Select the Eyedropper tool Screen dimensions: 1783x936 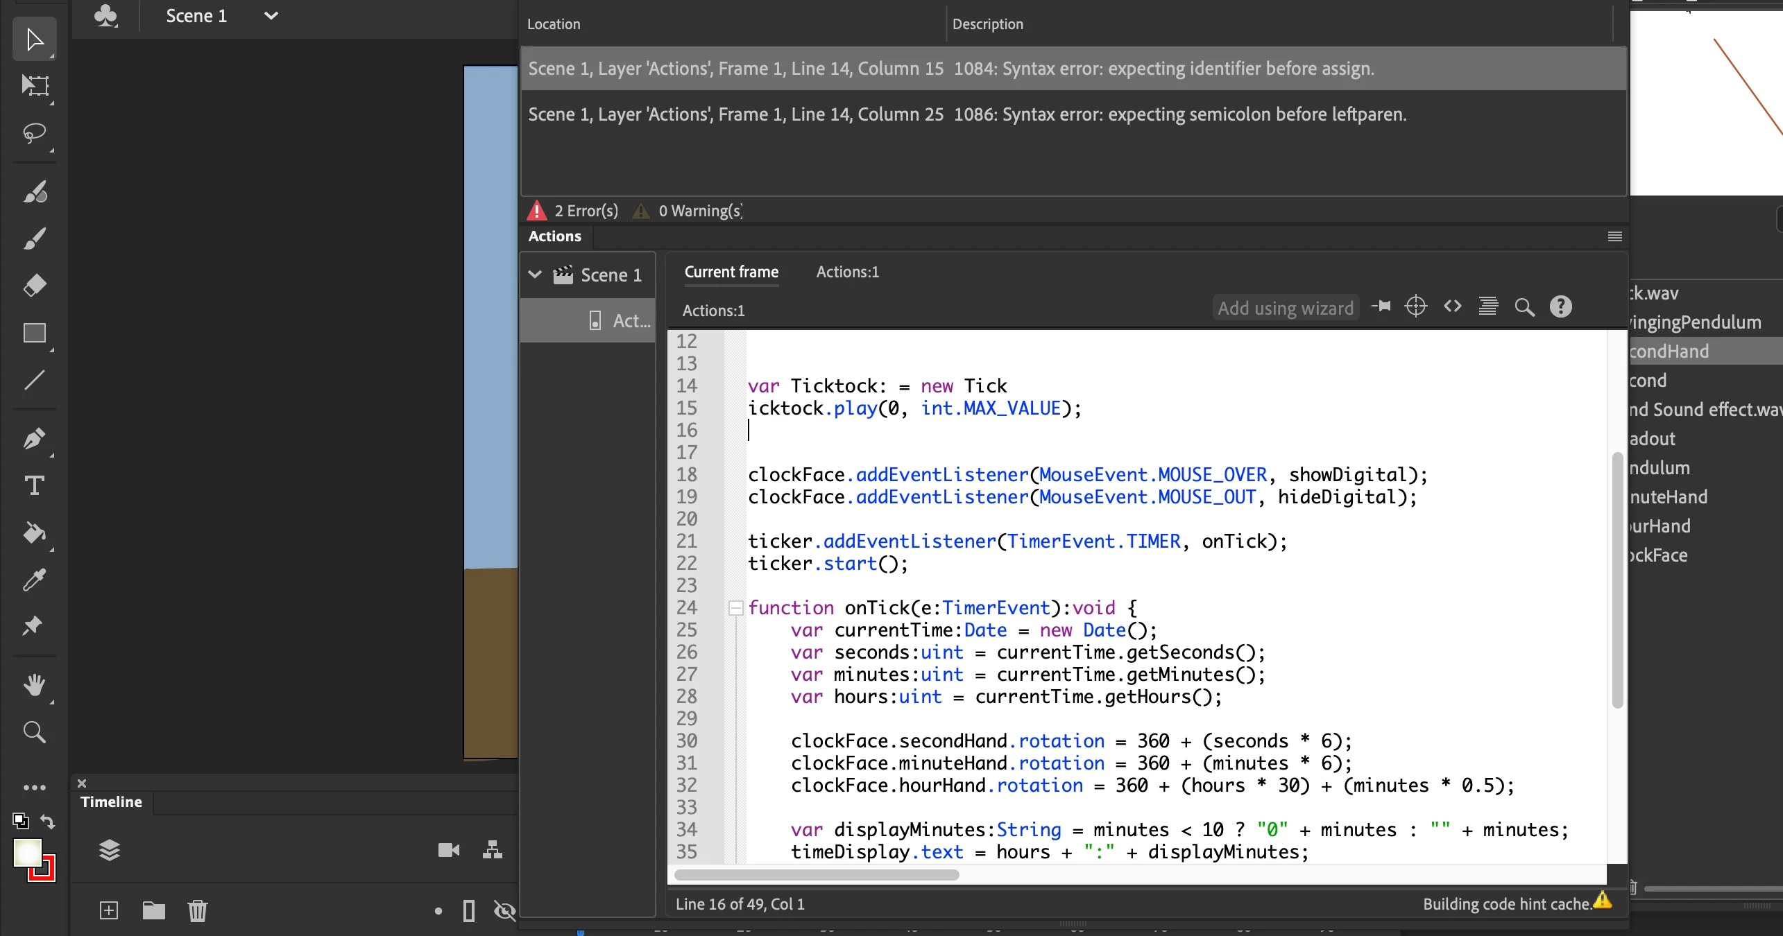[34, 580]
